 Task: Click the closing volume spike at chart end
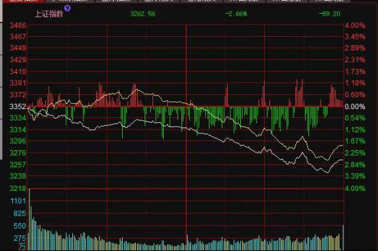click(x=343, y=237)
